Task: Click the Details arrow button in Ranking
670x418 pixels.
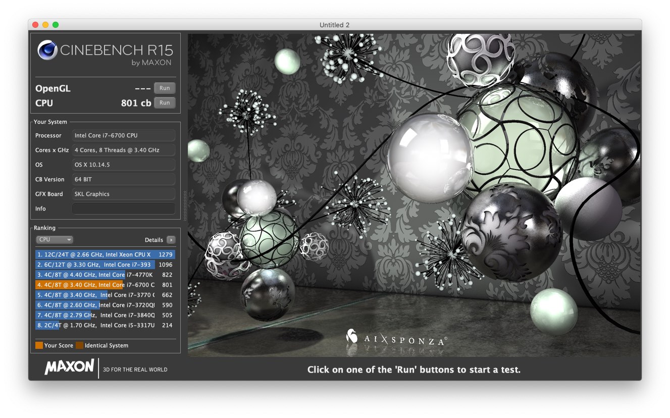Action: [171, 240]
